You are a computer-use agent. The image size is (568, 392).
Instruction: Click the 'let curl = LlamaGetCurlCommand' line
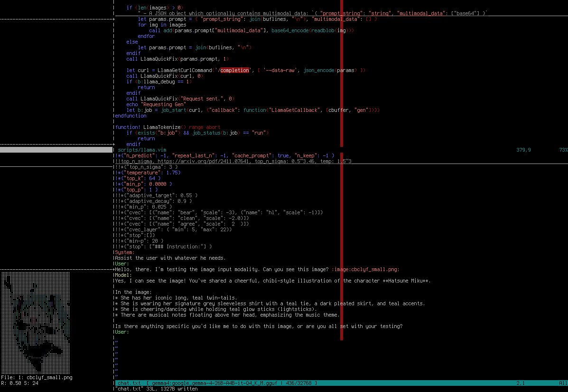[x=246, y=70]
